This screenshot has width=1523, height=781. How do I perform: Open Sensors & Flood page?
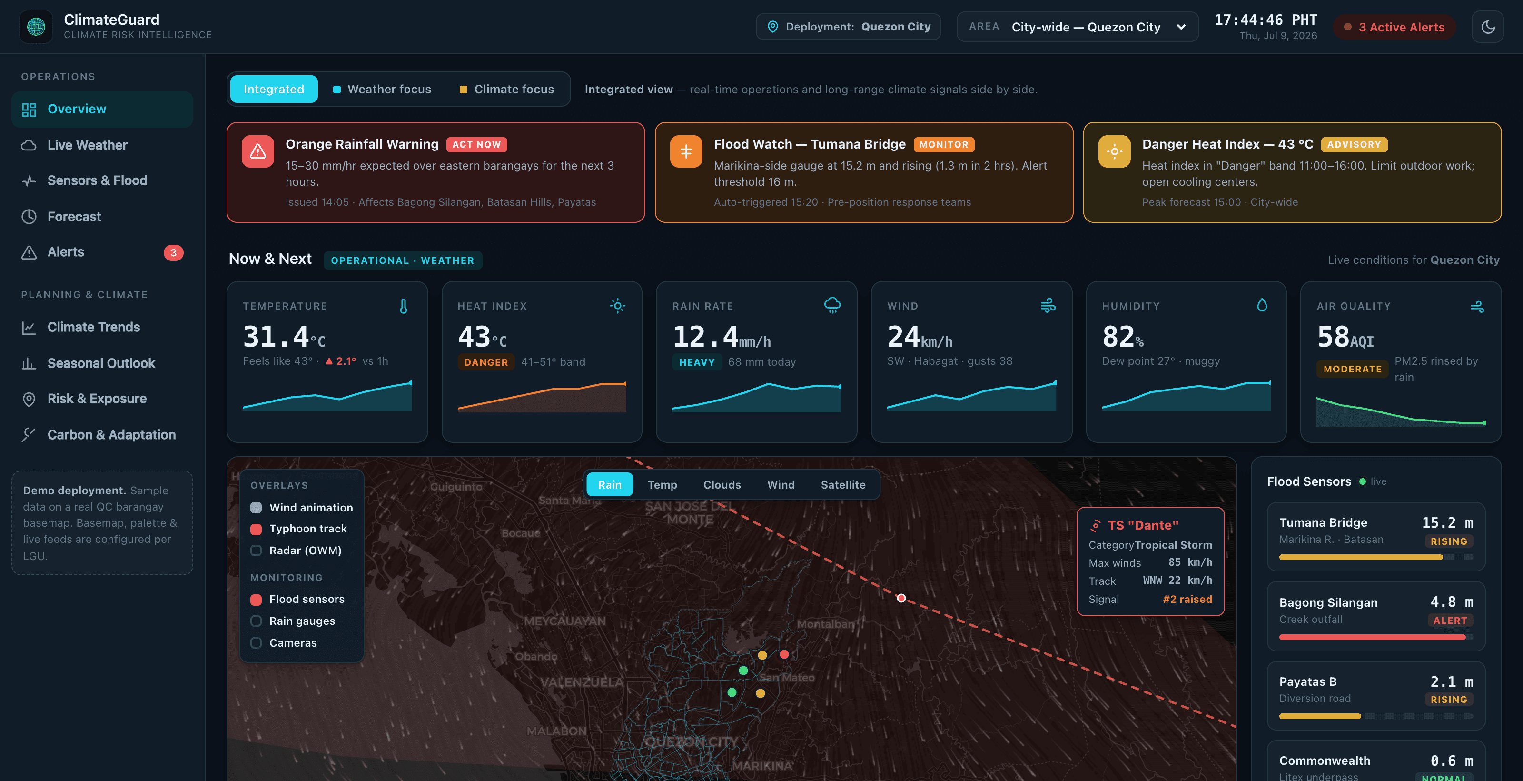tap(102, 180)
